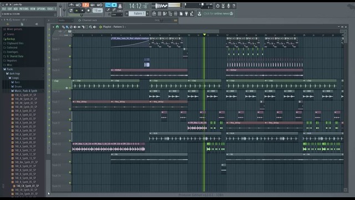Open mixer from shortcut icons
Image resolution: width=355 pixels, height=200 pixels.
[x=175, y=14]
